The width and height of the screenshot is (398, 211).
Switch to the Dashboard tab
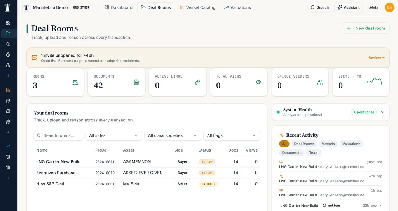tap(119, 8)
